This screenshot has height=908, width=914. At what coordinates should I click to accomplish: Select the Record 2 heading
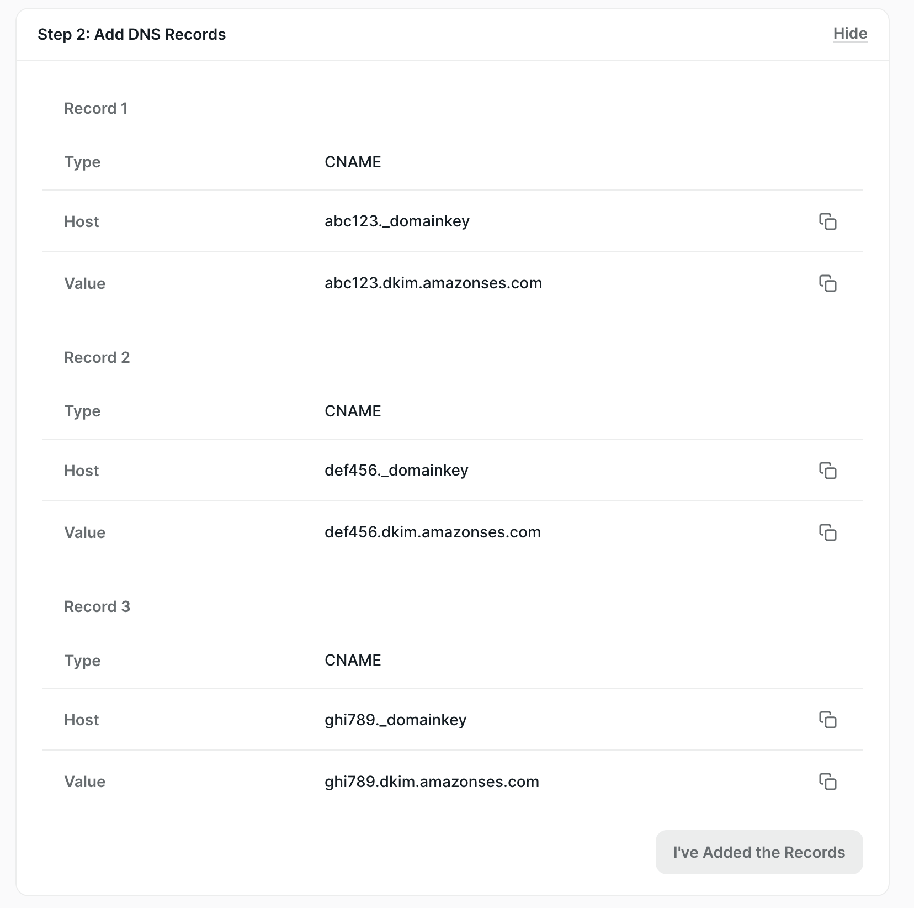[98, 358]
